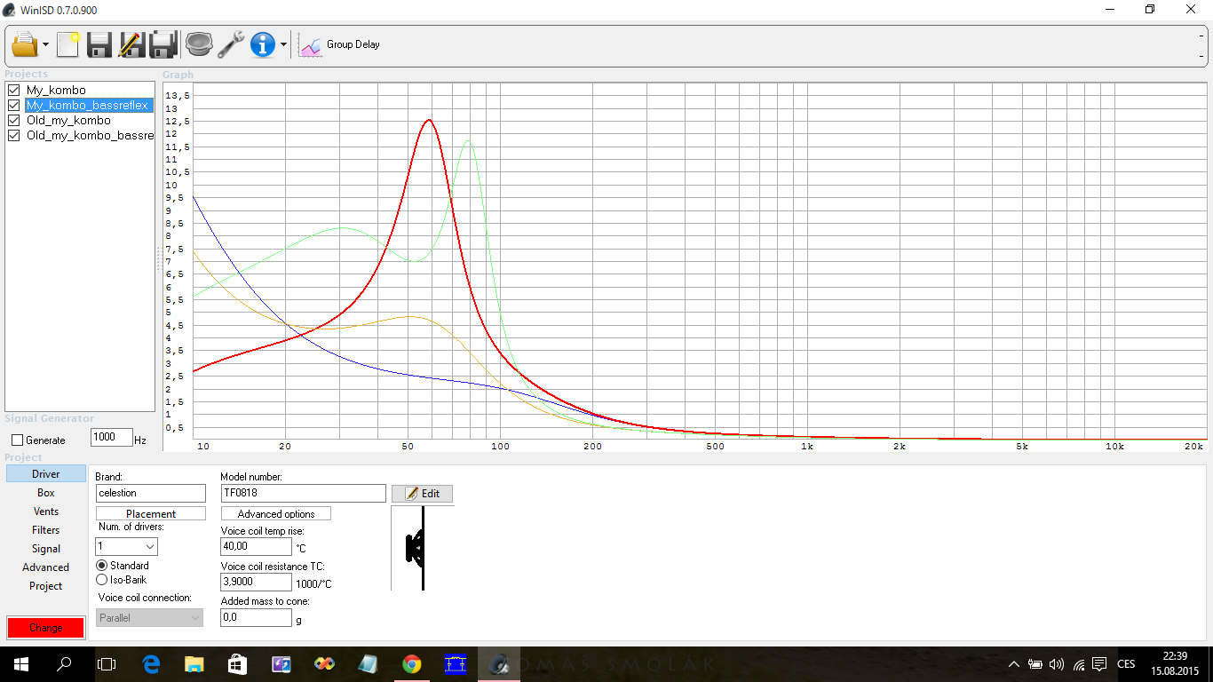Select the Iso-Barik radio button
Viewport: 1213px width, 682px height.
pos(101,580)
